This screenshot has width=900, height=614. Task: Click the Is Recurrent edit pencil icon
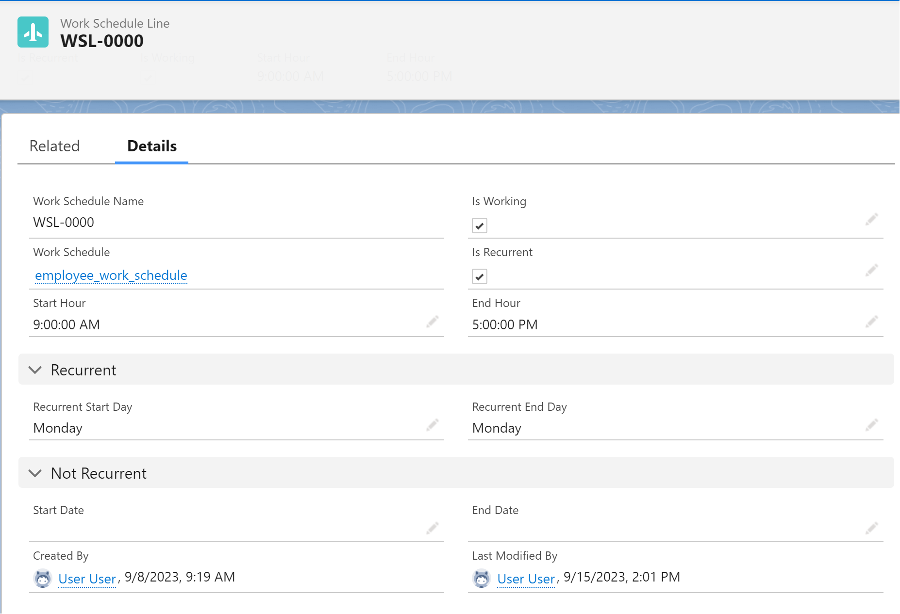pos(871,270)
